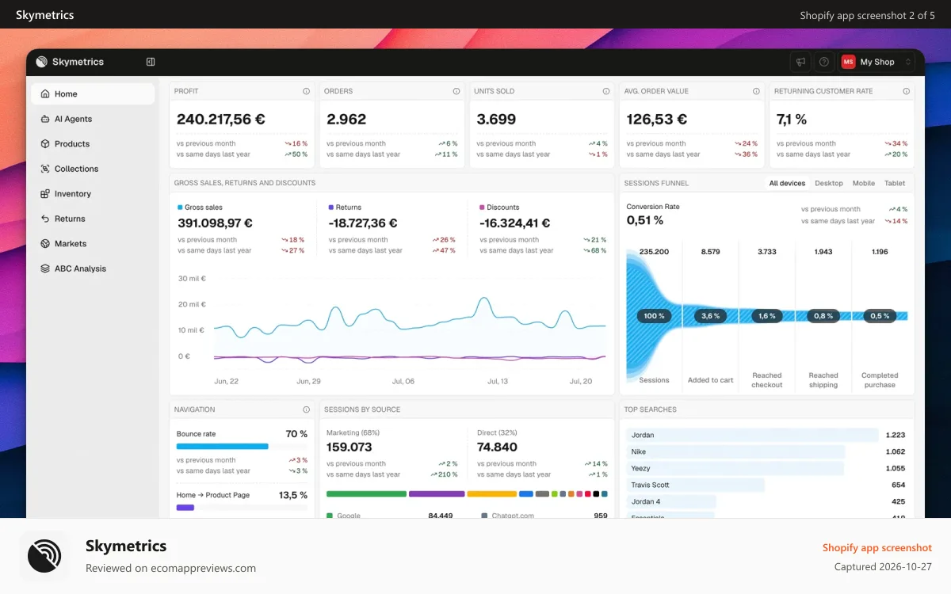951x594 pixels.
Task: Open Returns page
Action: (x=93, y=219)
